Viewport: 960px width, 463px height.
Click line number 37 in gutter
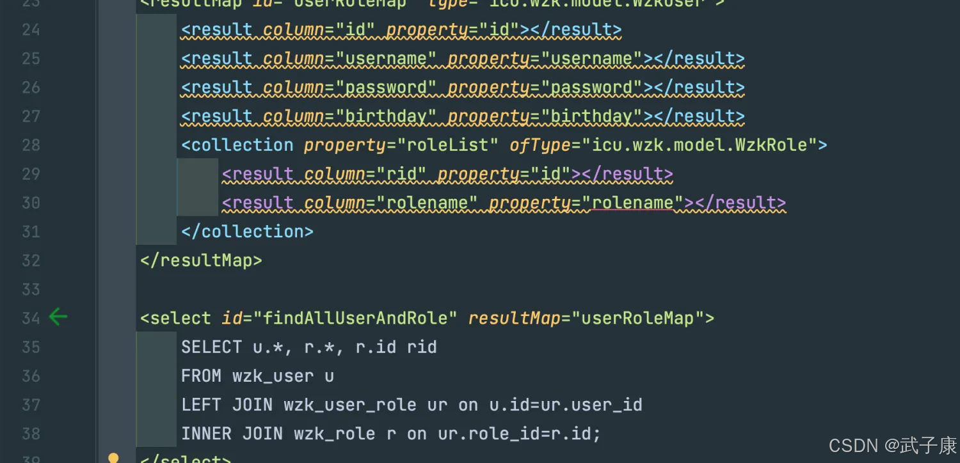click(x=31, y=405)
